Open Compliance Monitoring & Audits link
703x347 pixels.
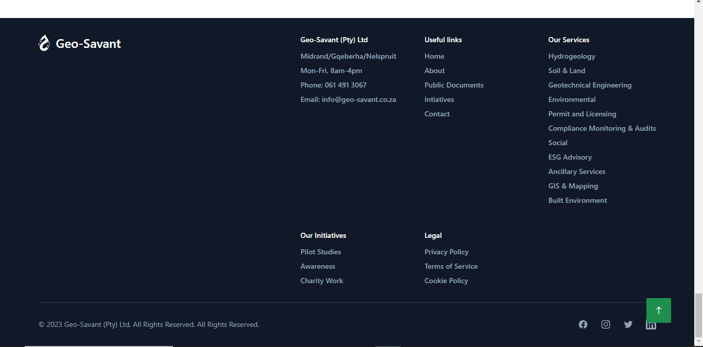point(602,128)
